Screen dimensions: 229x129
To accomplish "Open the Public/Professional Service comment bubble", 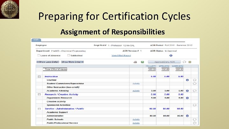I will (x=195, y=123).
